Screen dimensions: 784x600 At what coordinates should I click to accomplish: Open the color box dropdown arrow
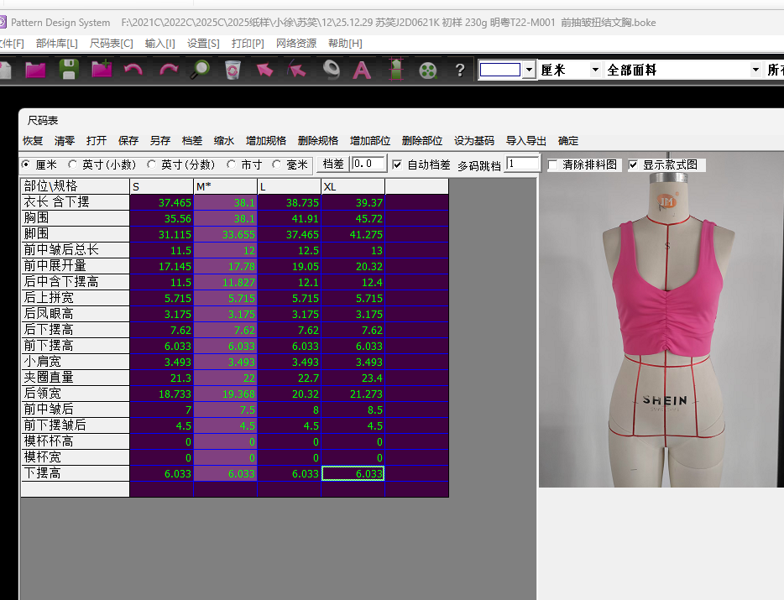(528, 70)
